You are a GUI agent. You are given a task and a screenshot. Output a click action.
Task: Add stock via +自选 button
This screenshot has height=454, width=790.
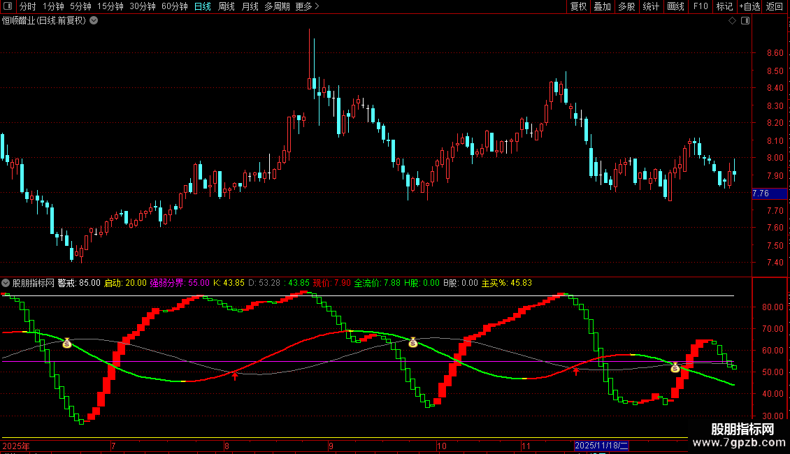click(749, 6)
